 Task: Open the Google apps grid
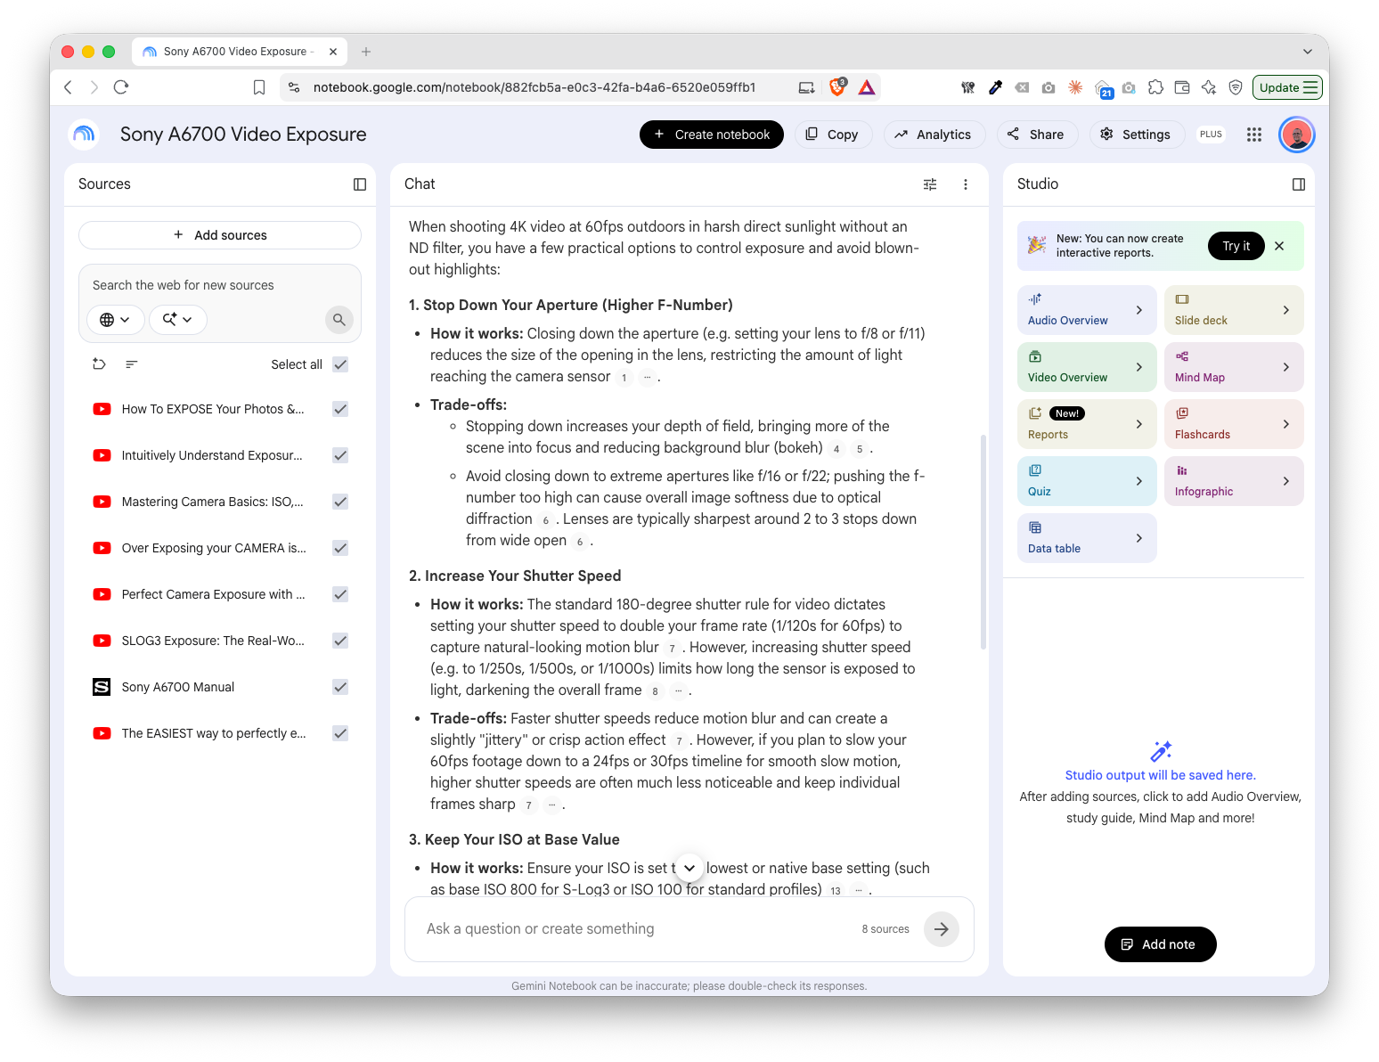point(1254,135)
